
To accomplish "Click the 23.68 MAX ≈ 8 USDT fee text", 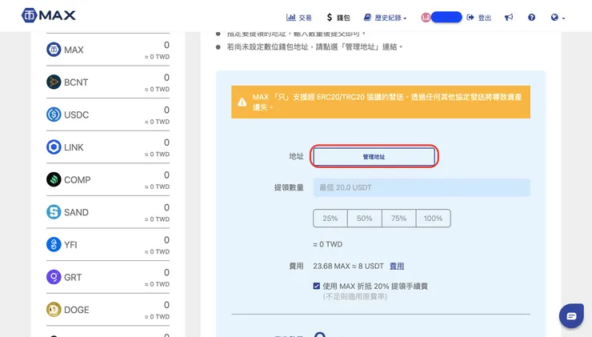I will click(x=348, y=266).
